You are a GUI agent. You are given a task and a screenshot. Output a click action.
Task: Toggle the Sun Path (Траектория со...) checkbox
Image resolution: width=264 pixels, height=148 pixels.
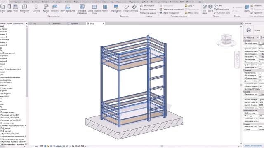260,67
